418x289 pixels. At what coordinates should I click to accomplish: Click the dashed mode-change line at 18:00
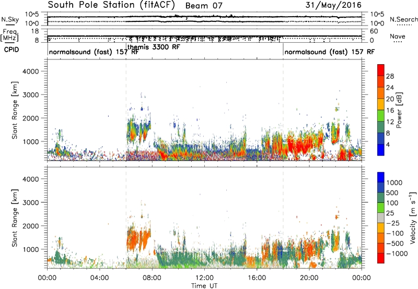pos(283,110)
